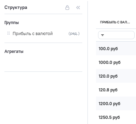Click empty space below Агрегаты section
The width and height of the screenshot is (136, 124).
tap(43, 97)
